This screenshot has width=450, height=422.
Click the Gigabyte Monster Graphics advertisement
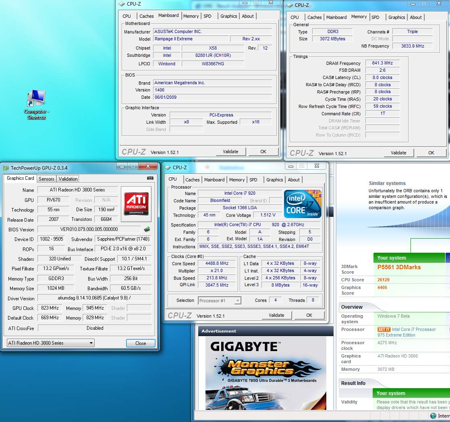tap(266, 373)
